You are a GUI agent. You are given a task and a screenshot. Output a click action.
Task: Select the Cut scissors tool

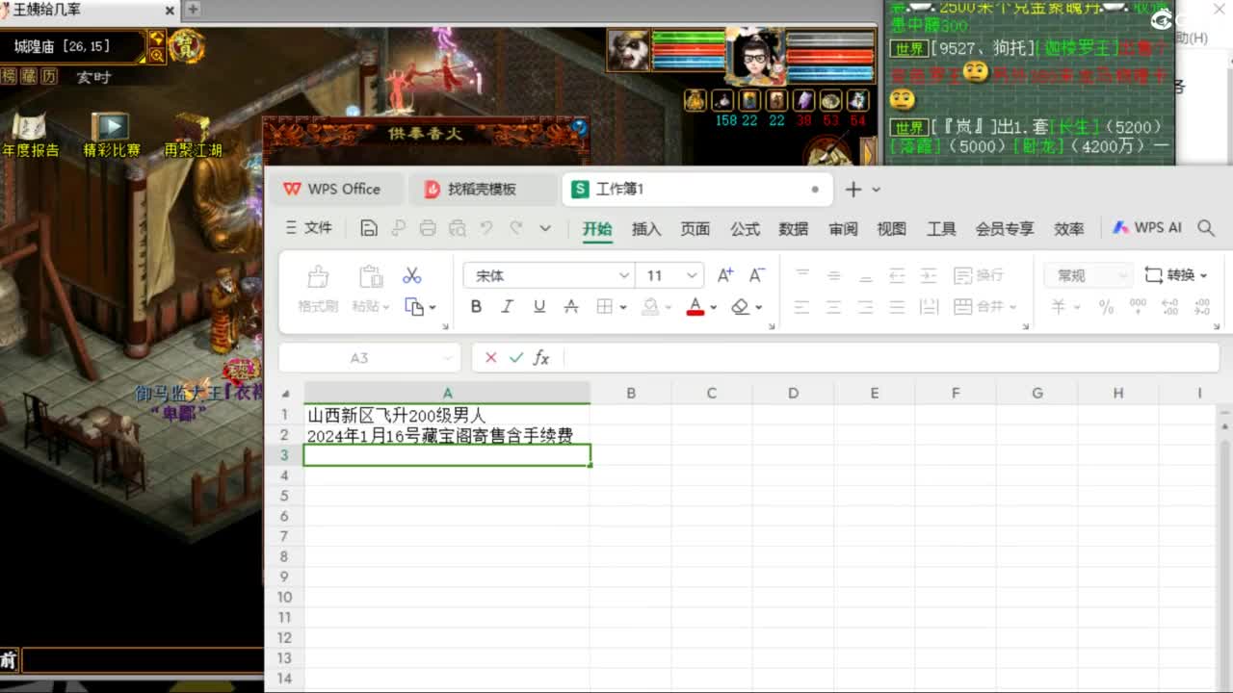pyautogui.click(x=412, y=275)
